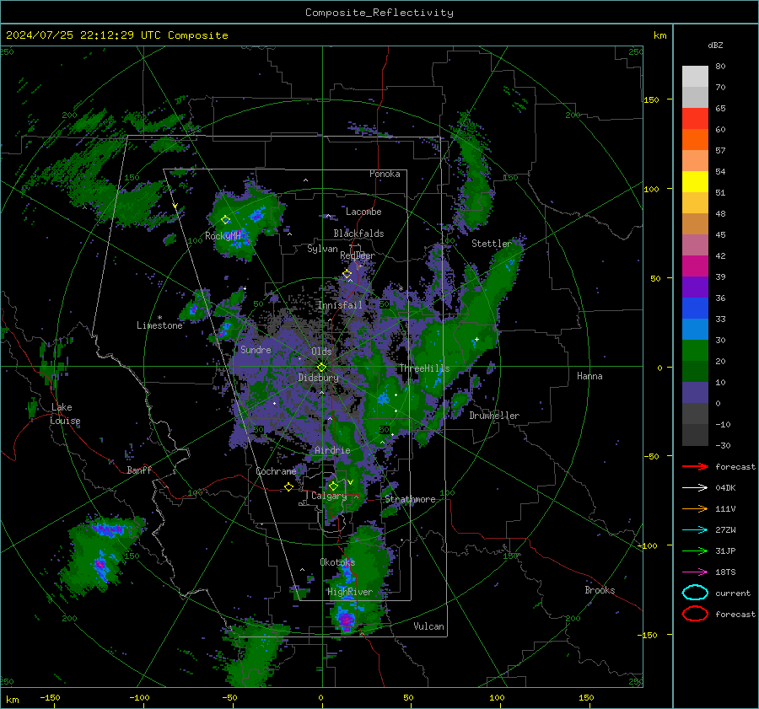Click the 150 tick on right axis
Viewport: 759px width, 709px height.
pos(651,99)
